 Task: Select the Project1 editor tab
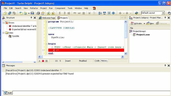click(63, 18)
